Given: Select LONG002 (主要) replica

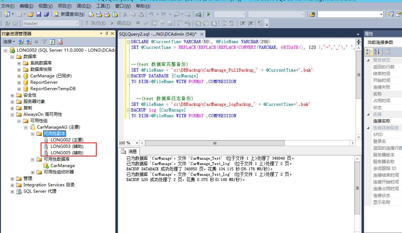Looking at the screenshot, I should pos(67,140).
